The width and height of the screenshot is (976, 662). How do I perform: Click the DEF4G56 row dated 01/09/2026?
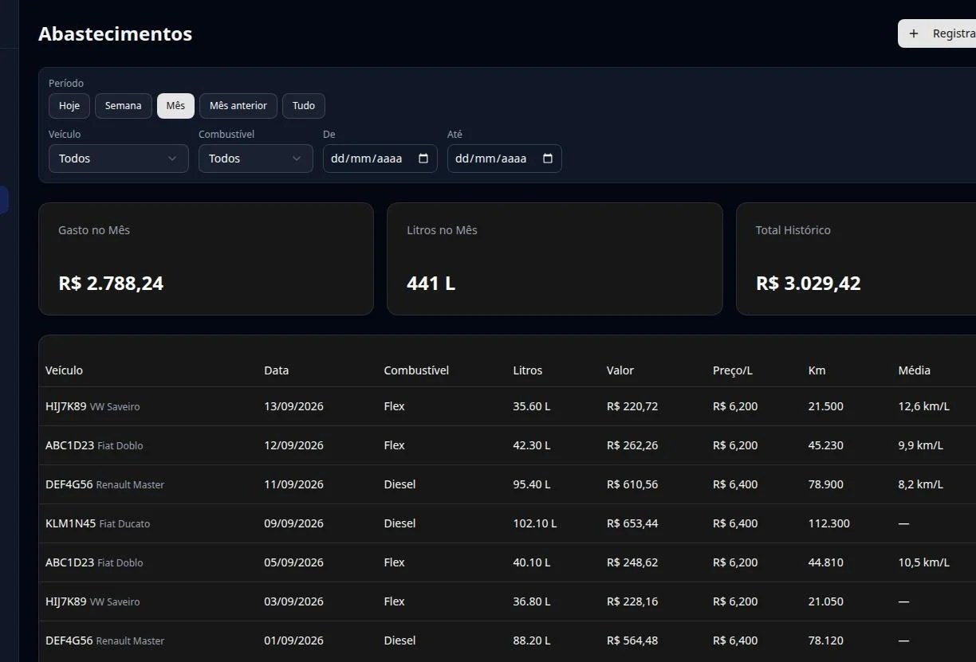point(507,640)
